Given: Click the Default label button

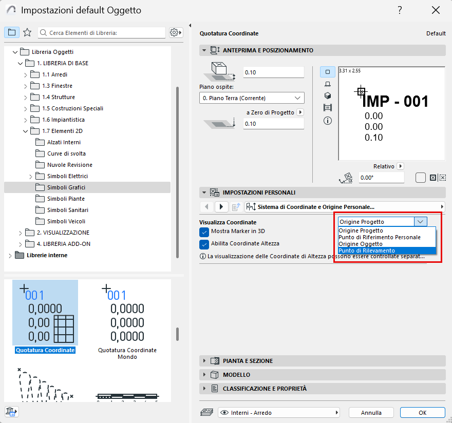Looking at the screenshot, I should click(436, 33).
